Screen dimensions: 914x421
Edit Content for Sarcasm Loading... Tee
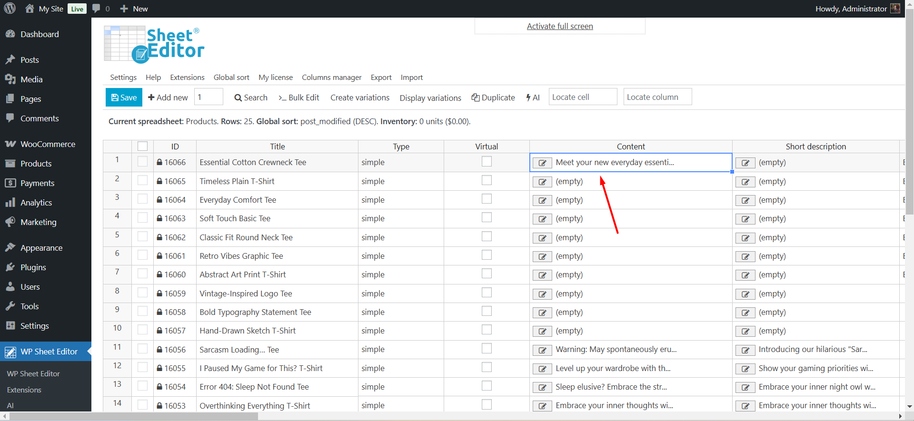(x=542, y=350)
